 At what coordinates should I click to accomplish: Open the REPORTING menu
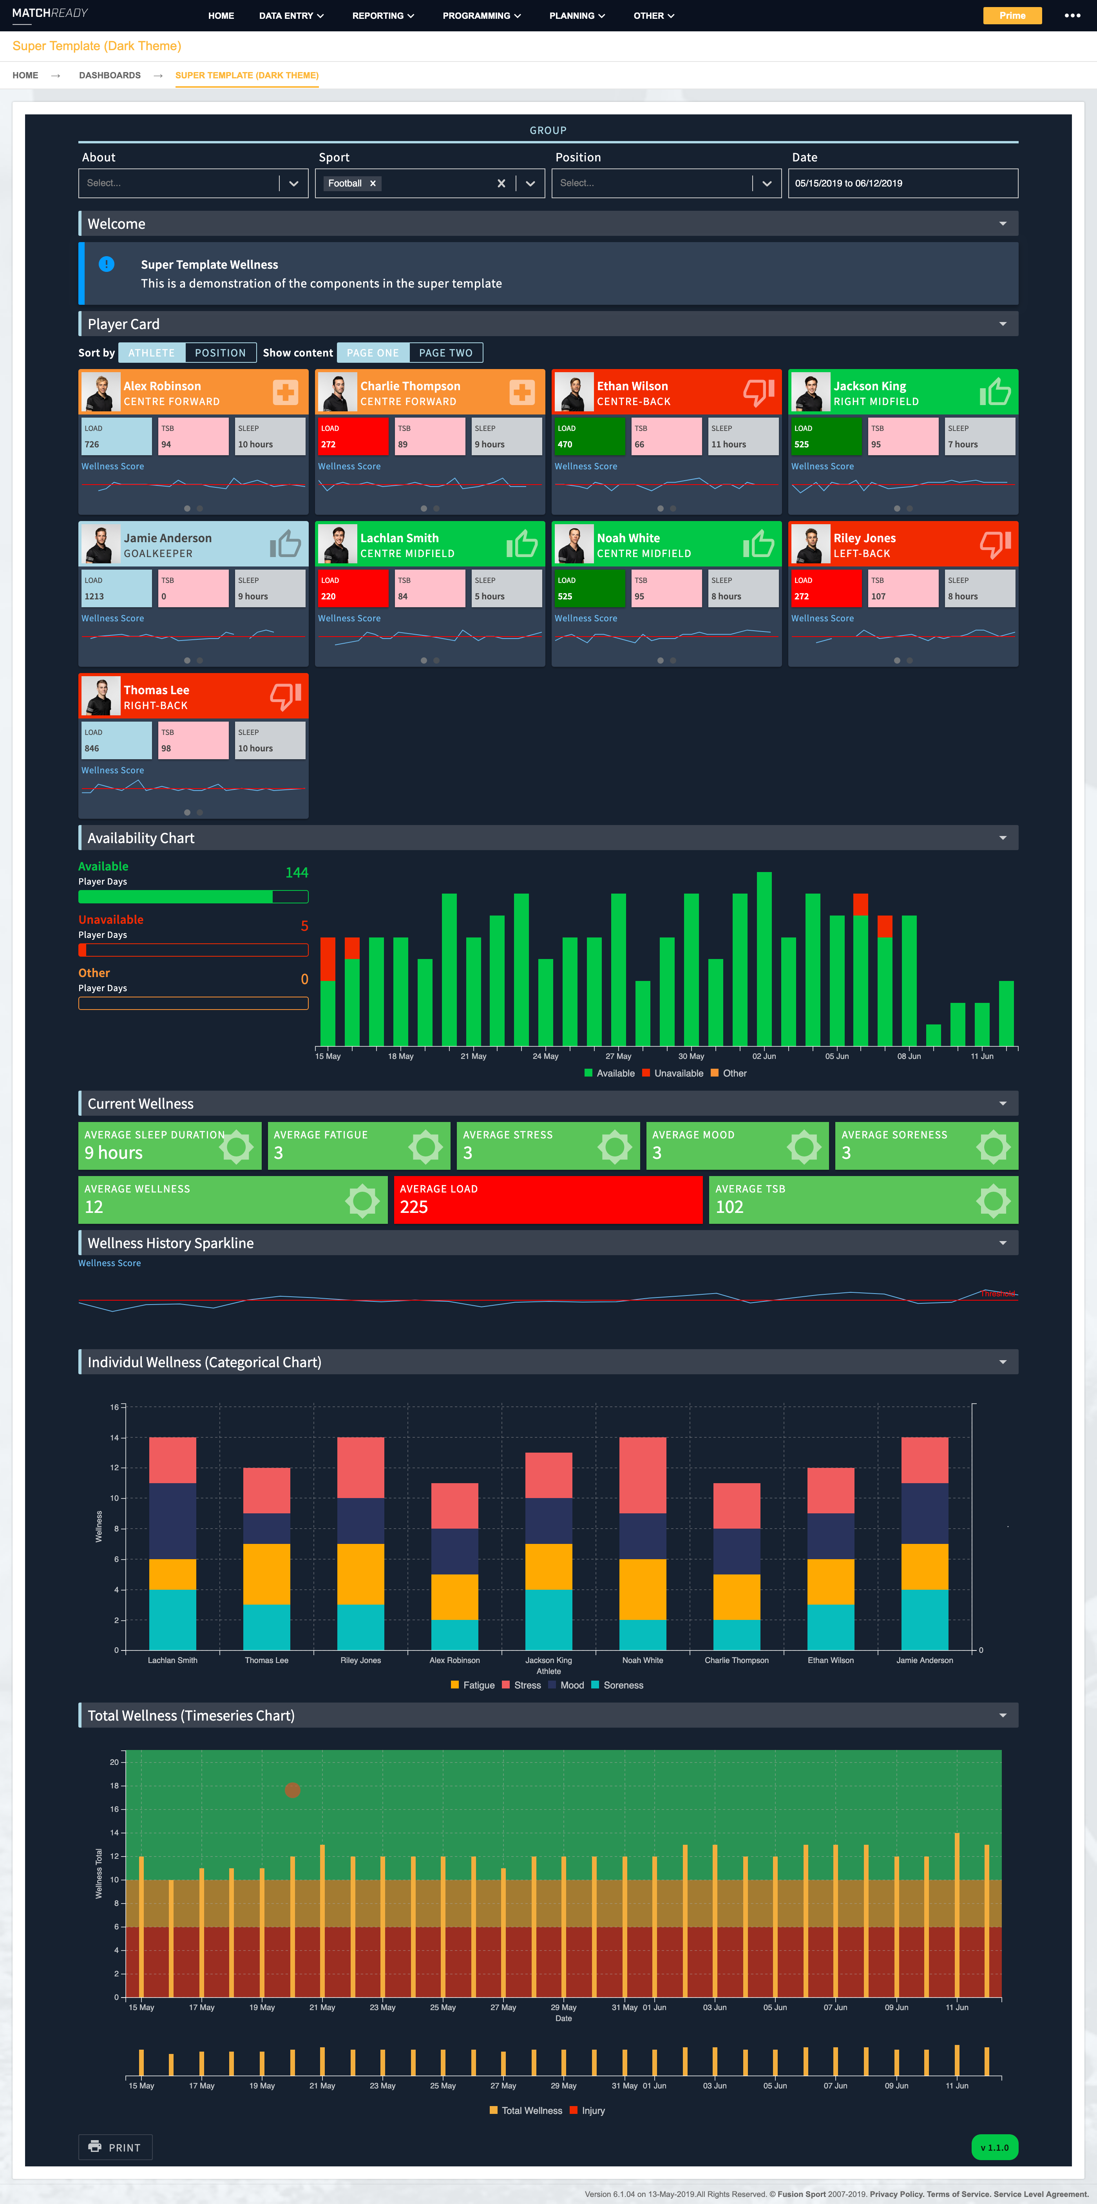(382, 14)
